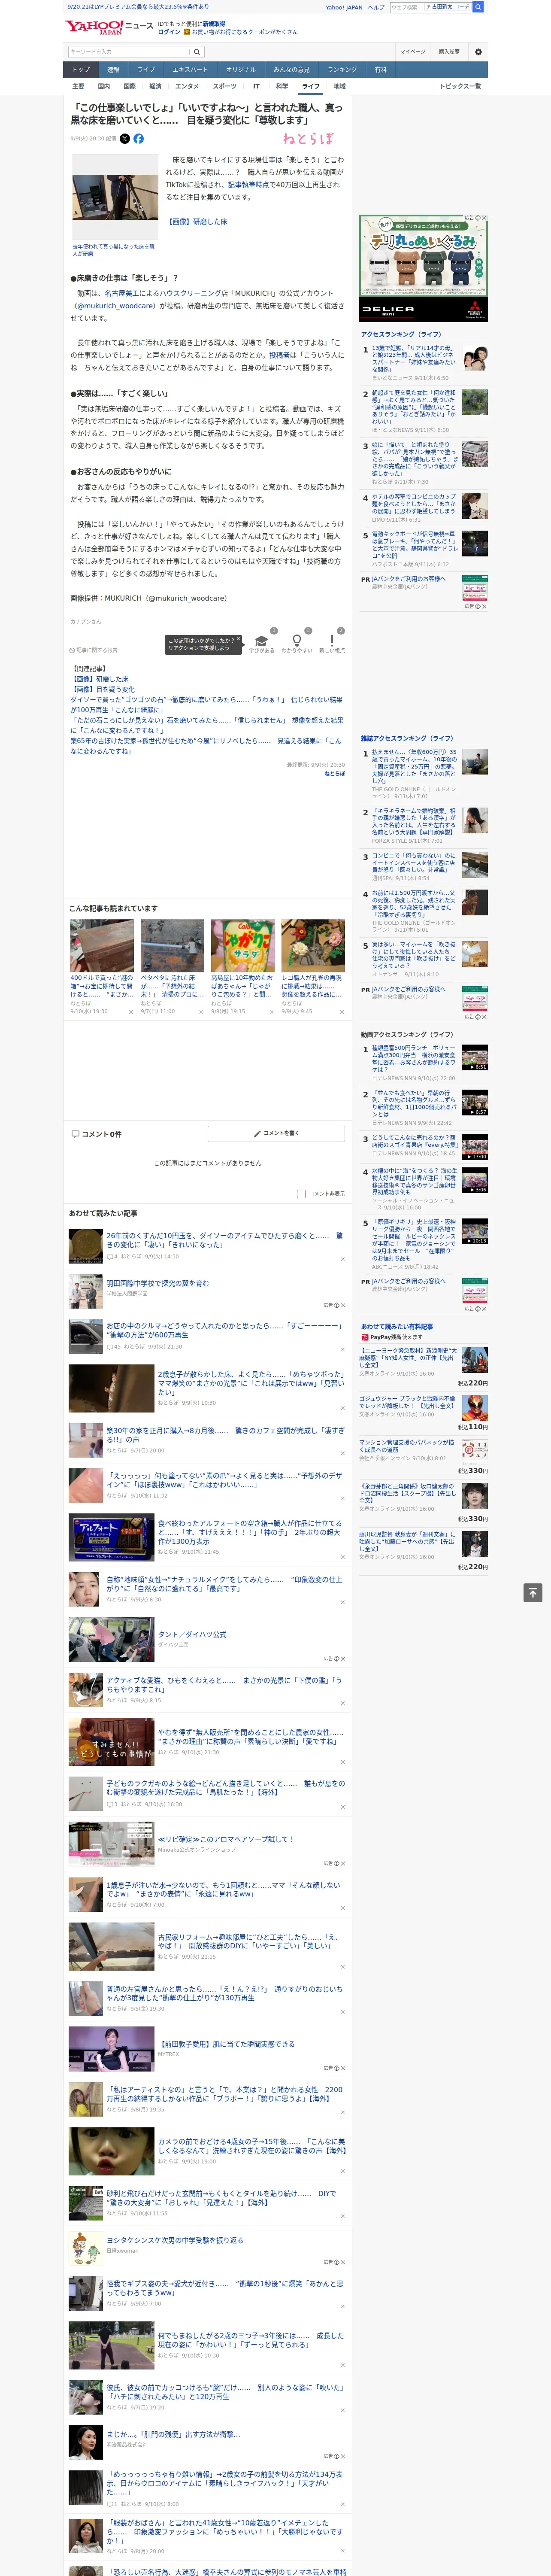Open the settings gear icon in the header
This screenshot has width=551, height=2576.
tap(478, 51)
